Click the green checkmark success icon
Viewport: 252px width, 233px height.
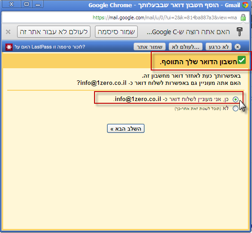click(242, 60)
